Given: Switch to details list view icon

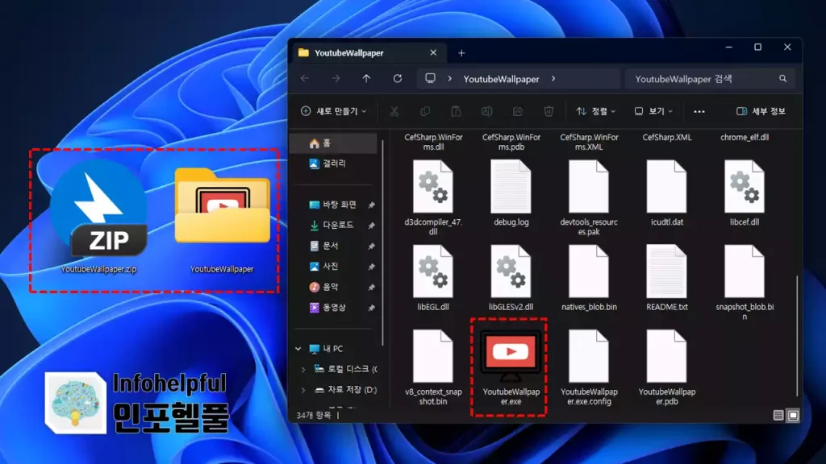Looking at the screenshot, I should point(778,416).
